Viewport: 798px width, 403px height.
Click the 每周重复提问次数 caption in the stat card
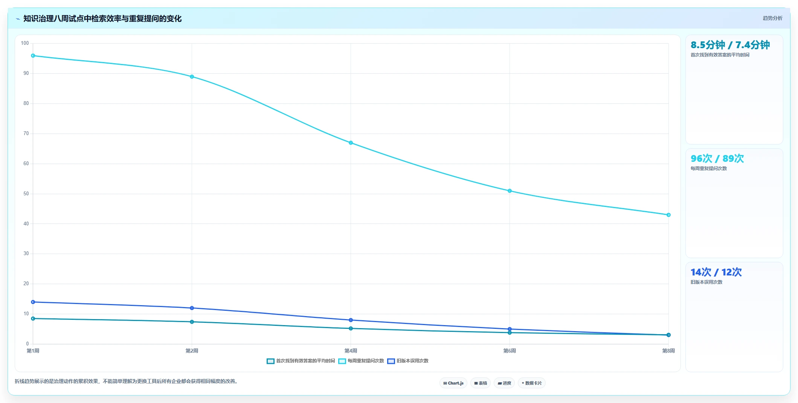click(x=709, y=169)
